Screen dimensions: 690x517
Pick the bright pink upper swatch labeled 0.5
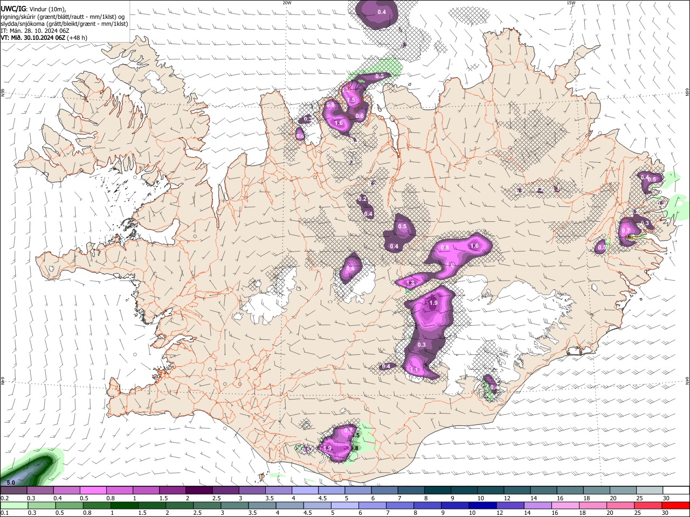(x=93, y=491)
